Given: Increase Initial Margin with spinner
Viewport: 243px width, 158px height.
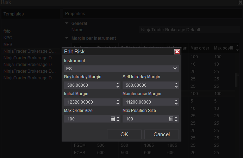Looking at the screenshot, I should click(x=118, y=100).
